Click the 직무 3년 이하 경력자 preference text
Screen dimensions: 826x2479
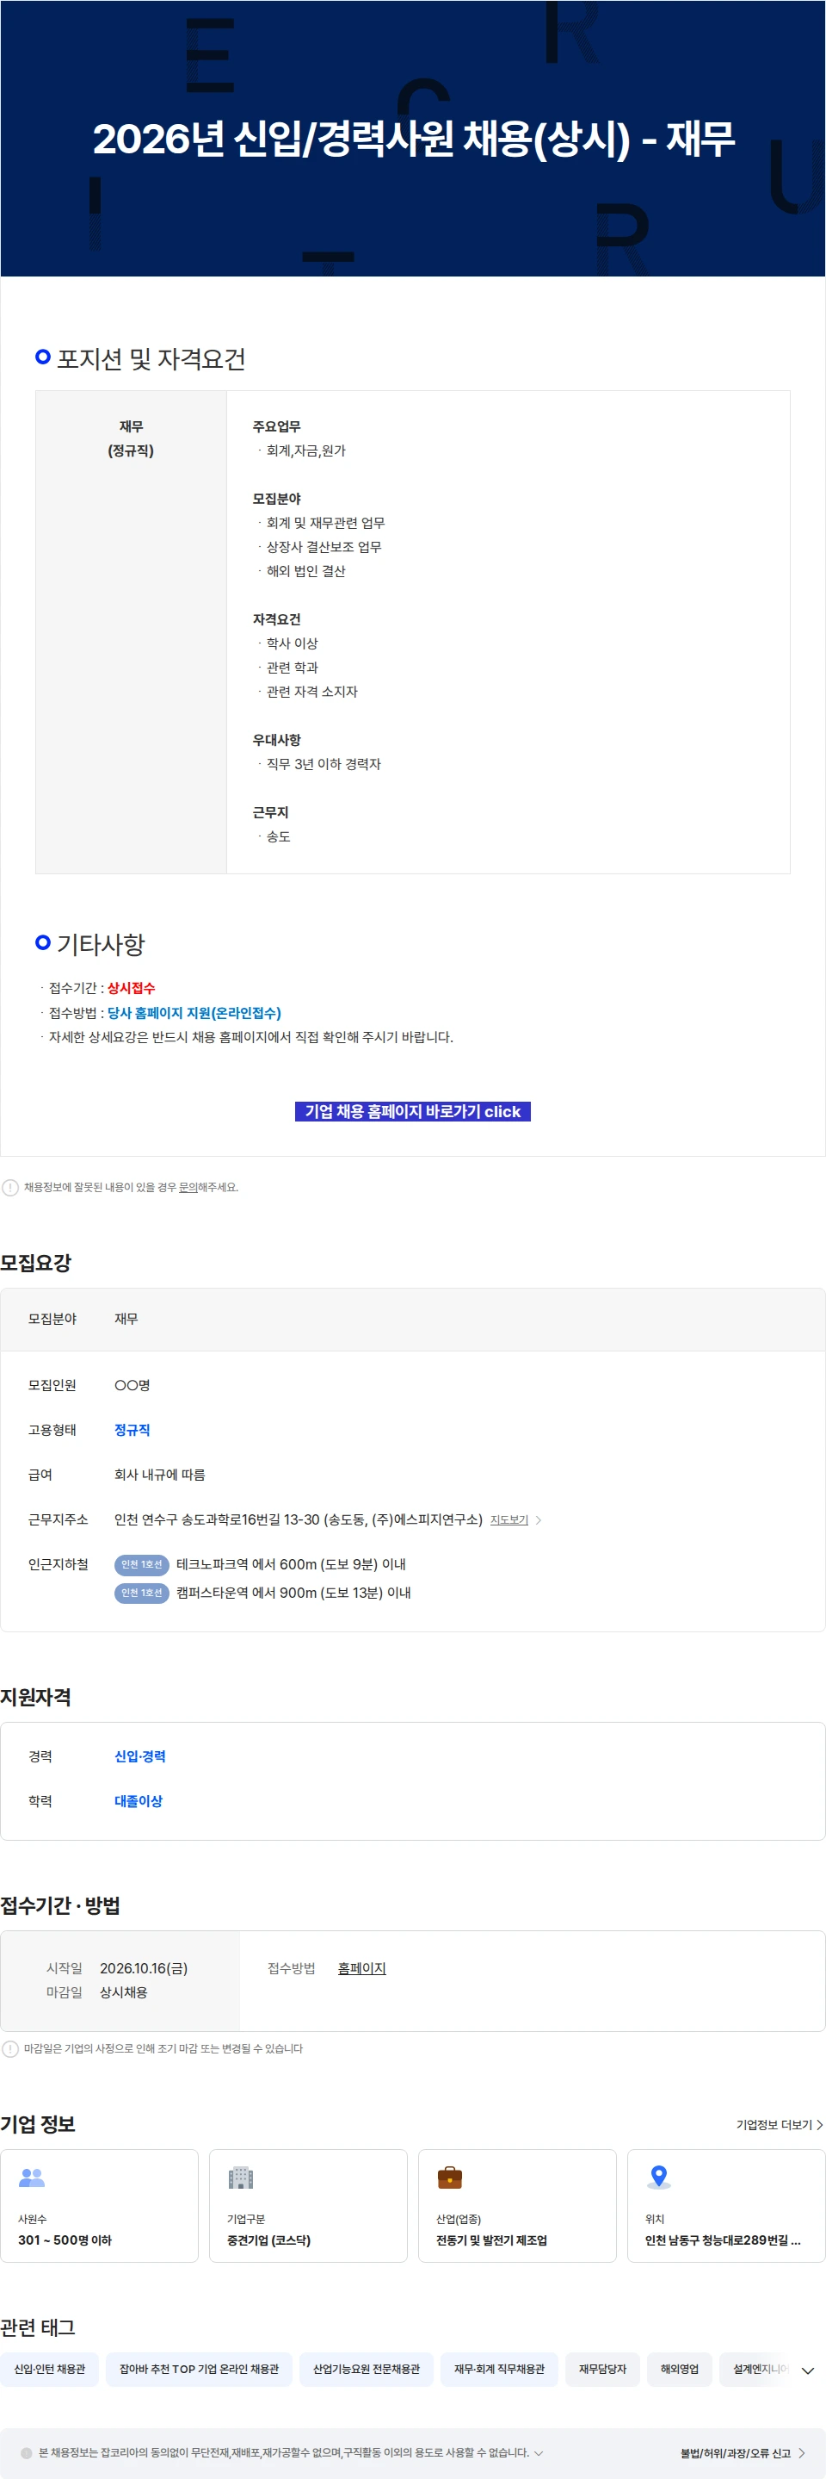[324, 764]
